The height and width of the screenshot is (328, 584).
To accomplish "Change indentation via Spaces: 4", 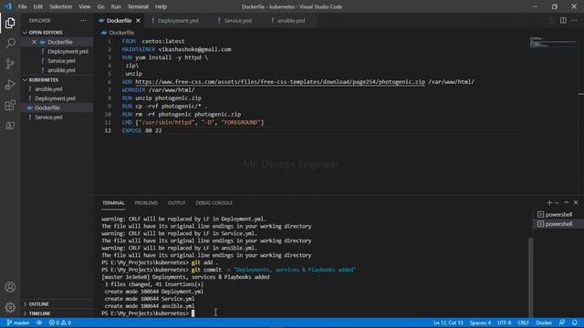I will click(x=480, y=323).
